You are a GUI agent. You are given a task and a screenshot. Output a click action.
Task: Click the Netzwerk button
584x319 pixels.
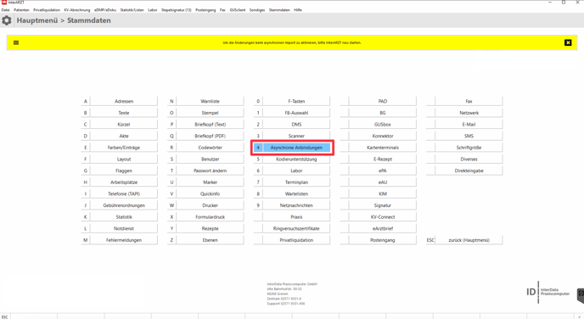(469, 113)
